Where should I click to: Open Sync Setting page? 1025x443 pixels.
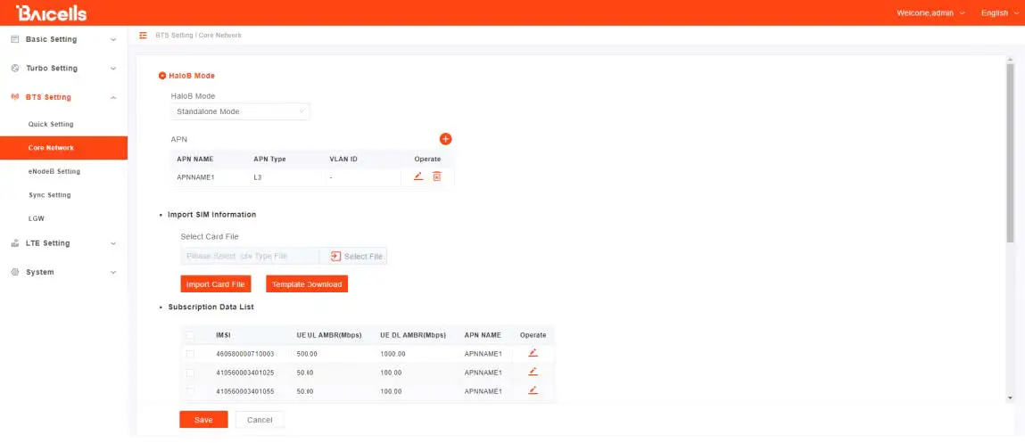coord(50,194)
